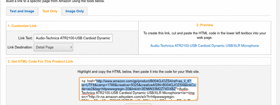280x105 pixels.
Task: Open the Audio-Technica ATR2100-USB preview link
Action: pyautogui.click(x=205, y=46)
